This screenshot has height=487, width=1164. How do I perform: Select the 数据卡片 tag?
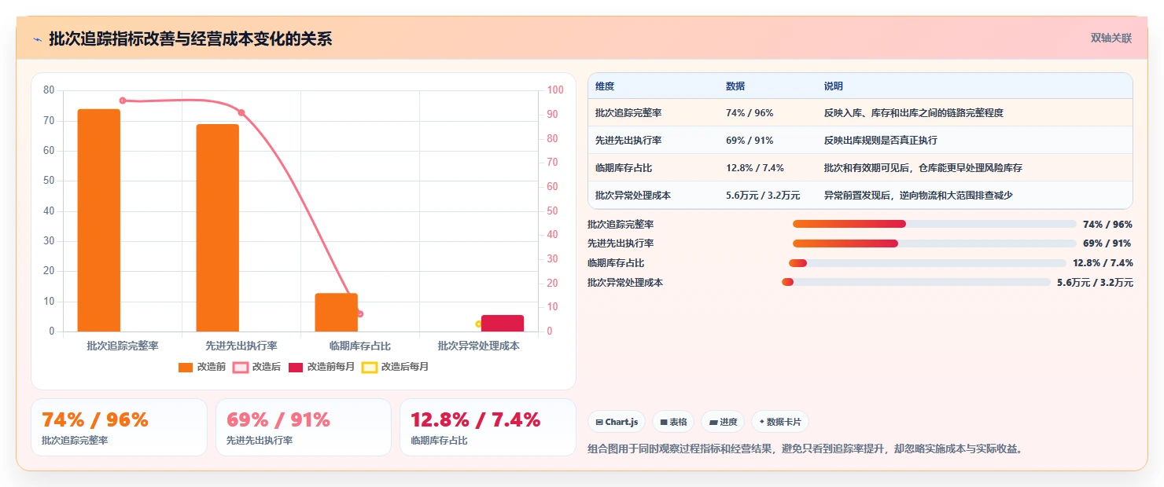point(780,422)
